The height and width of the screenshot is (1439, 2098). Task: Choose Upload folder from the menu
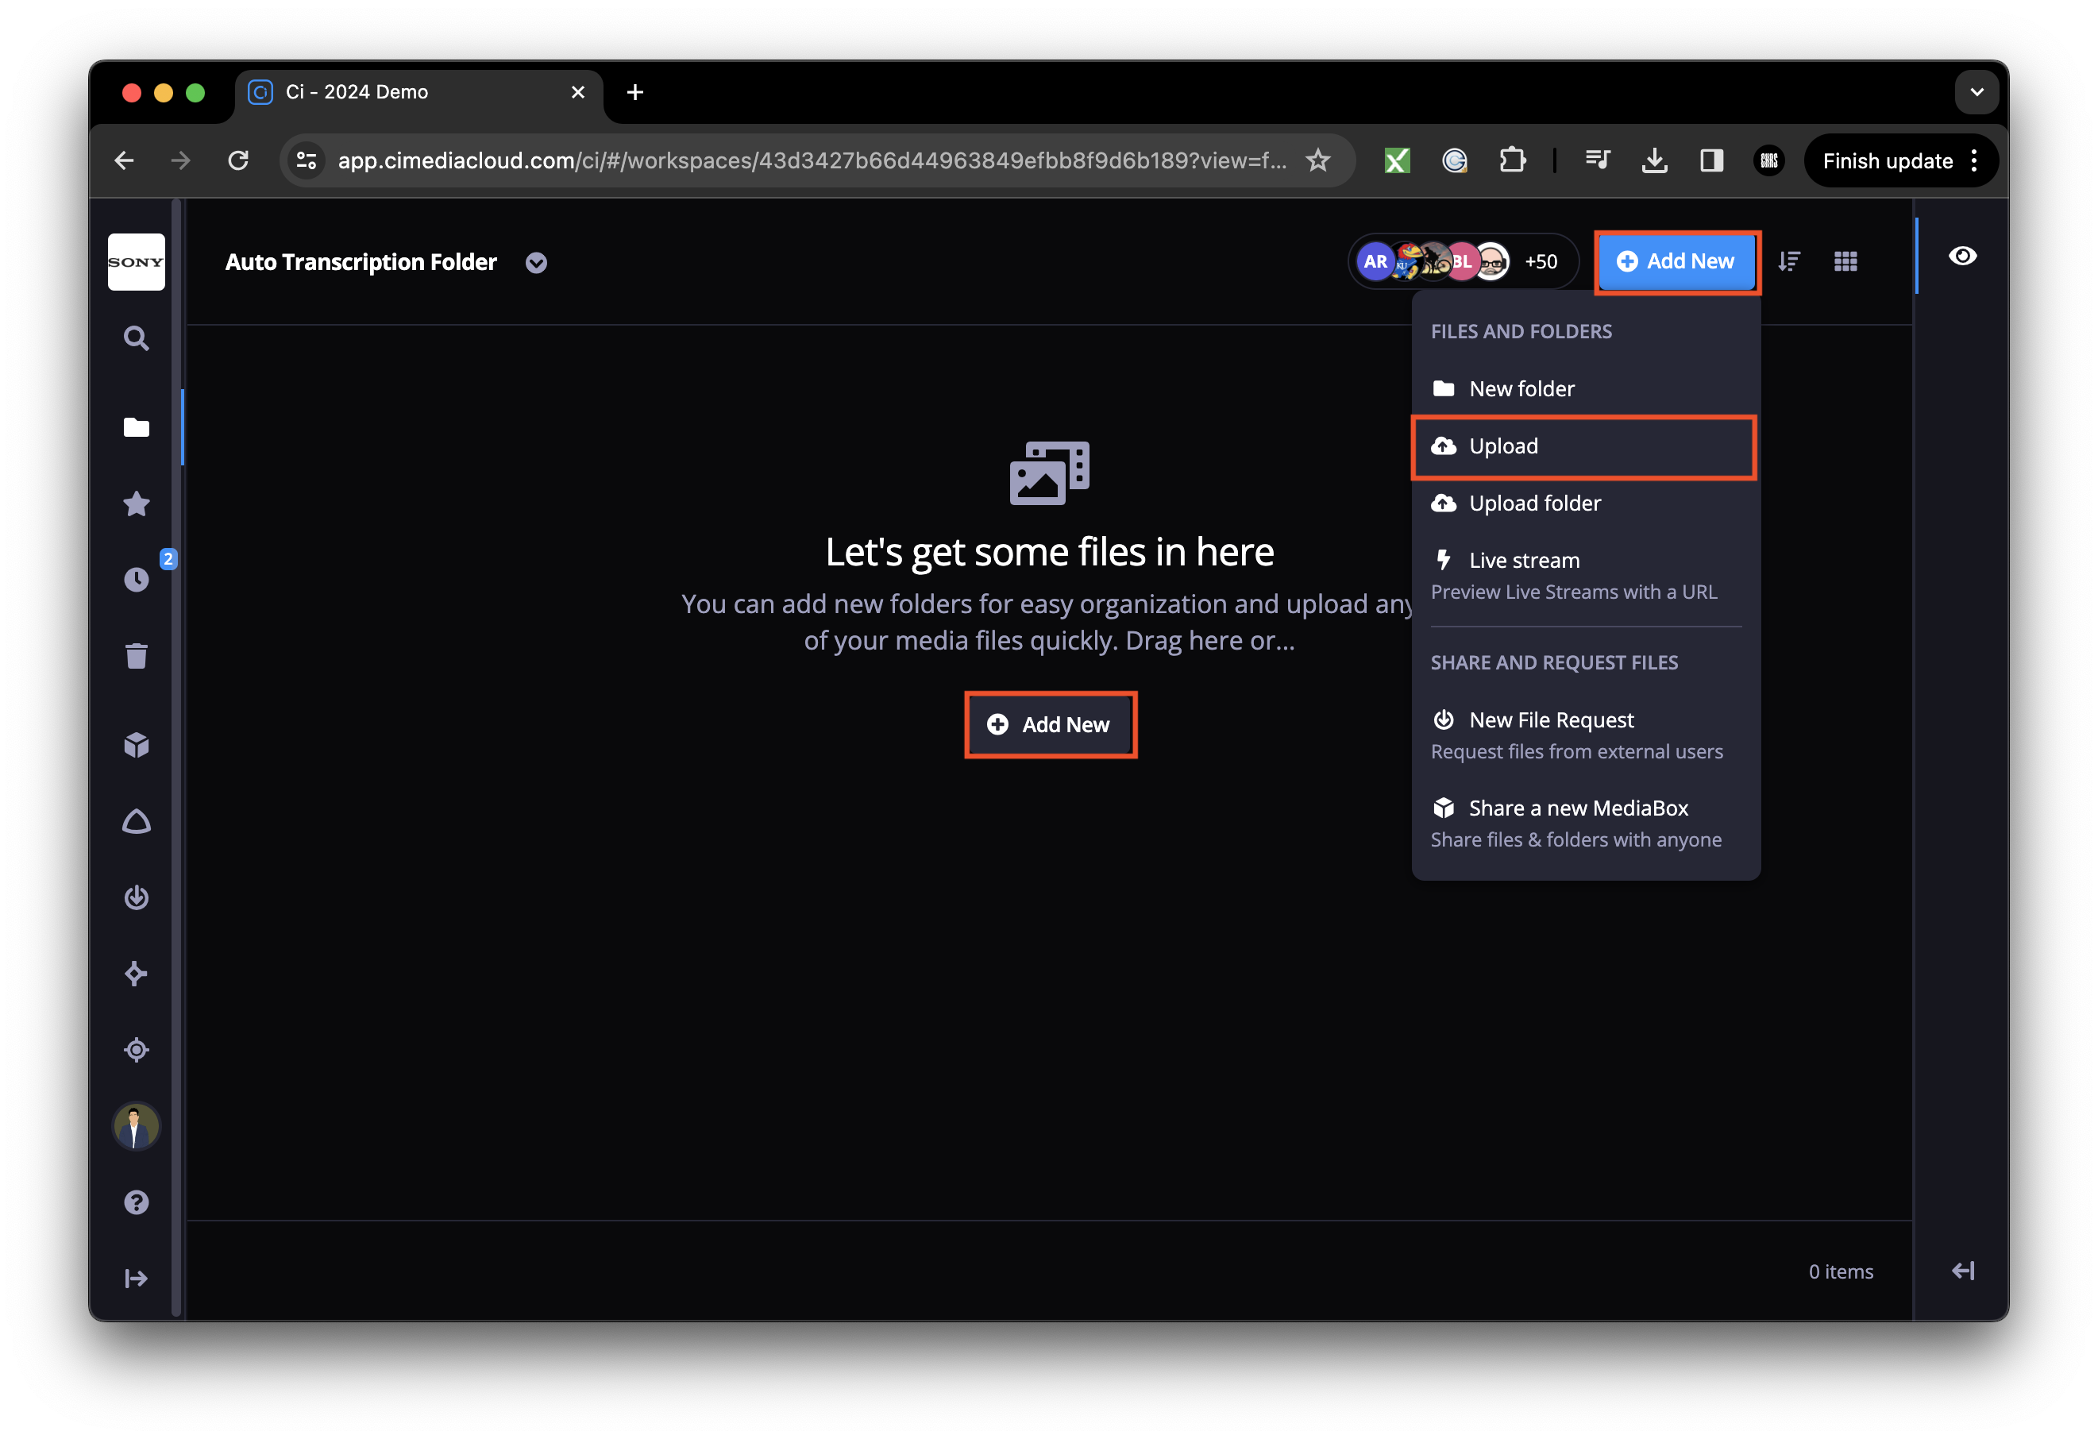click(1535, 503)
